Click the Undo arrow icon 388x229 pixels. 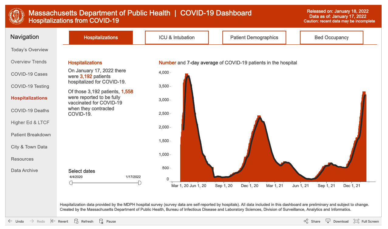pos(10,221)
